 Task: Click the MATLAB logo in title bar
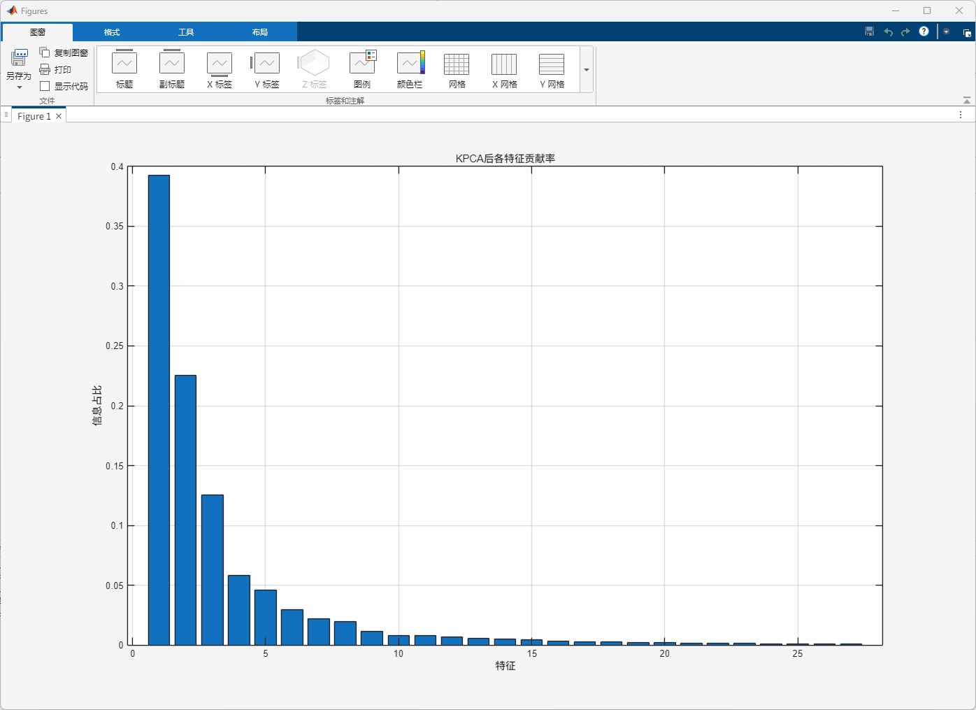12,10
